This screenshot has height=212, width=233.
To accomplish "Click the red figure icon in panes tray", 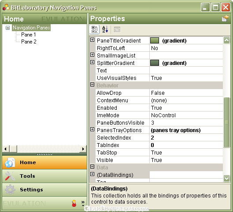I will [x=74, y=203].
